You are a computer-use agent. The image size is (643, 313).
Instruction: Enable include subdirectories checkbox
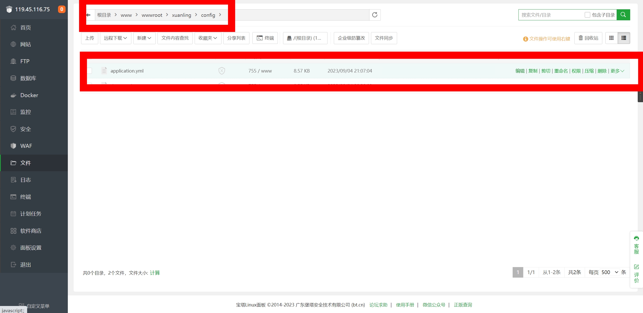click(587, 15)
